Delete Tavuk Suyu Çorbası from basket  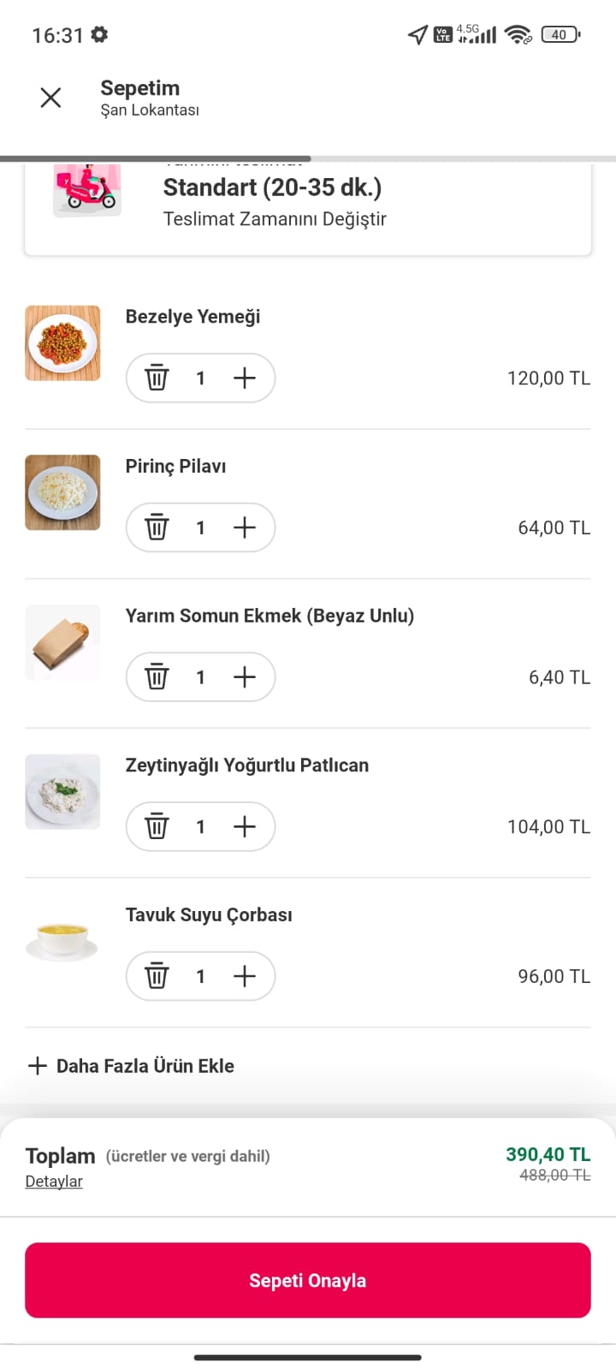pos(157,976)
